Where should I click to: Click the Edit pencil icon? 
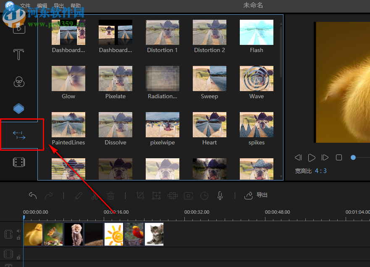pyautogui.click(x=79, y=196)
